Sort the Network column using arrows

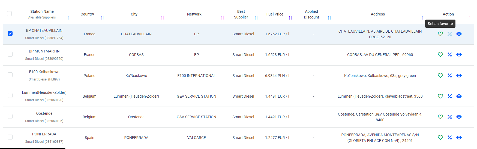(223, 18)
